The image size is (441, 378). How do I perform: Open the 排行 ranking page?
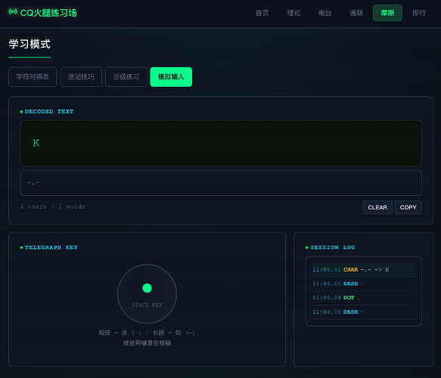click(419, 13)
